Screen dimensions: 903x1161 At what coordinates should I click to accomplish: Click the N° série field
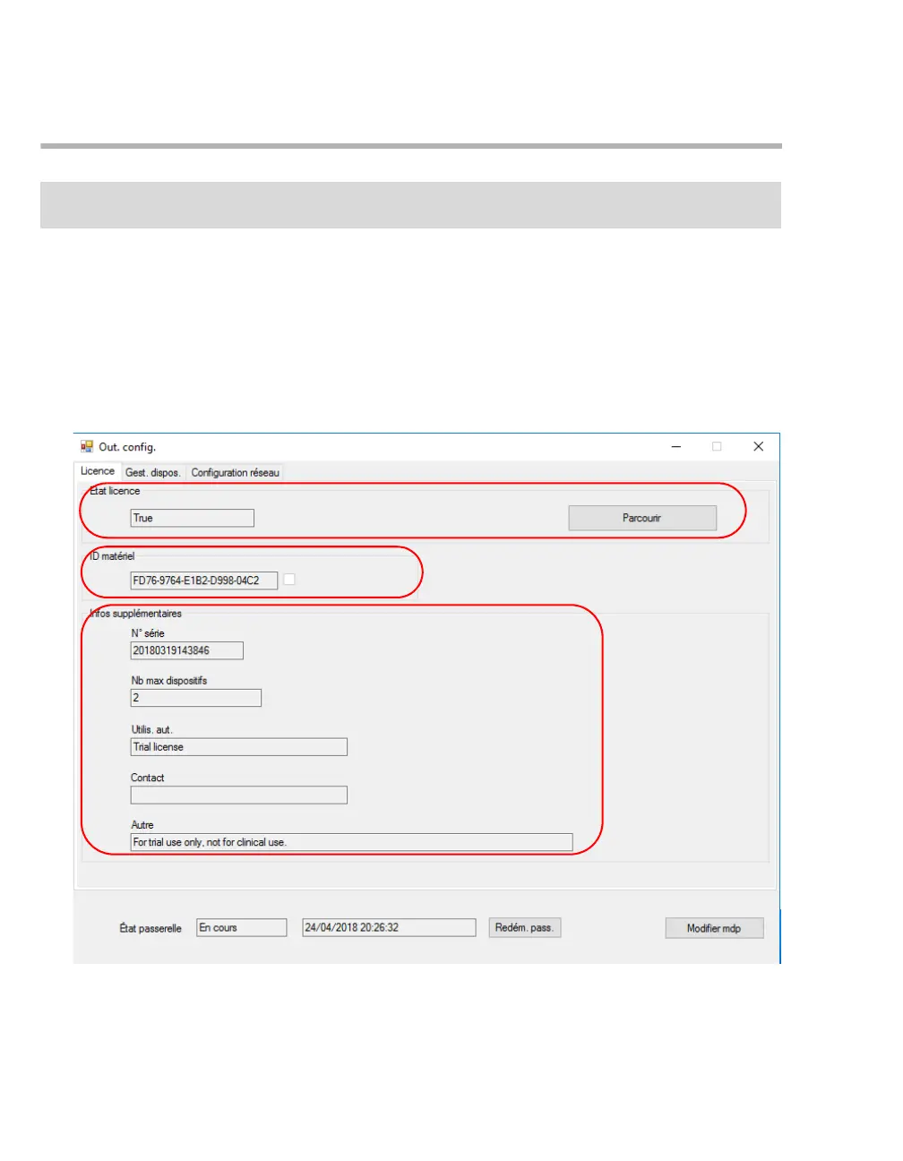187,650
